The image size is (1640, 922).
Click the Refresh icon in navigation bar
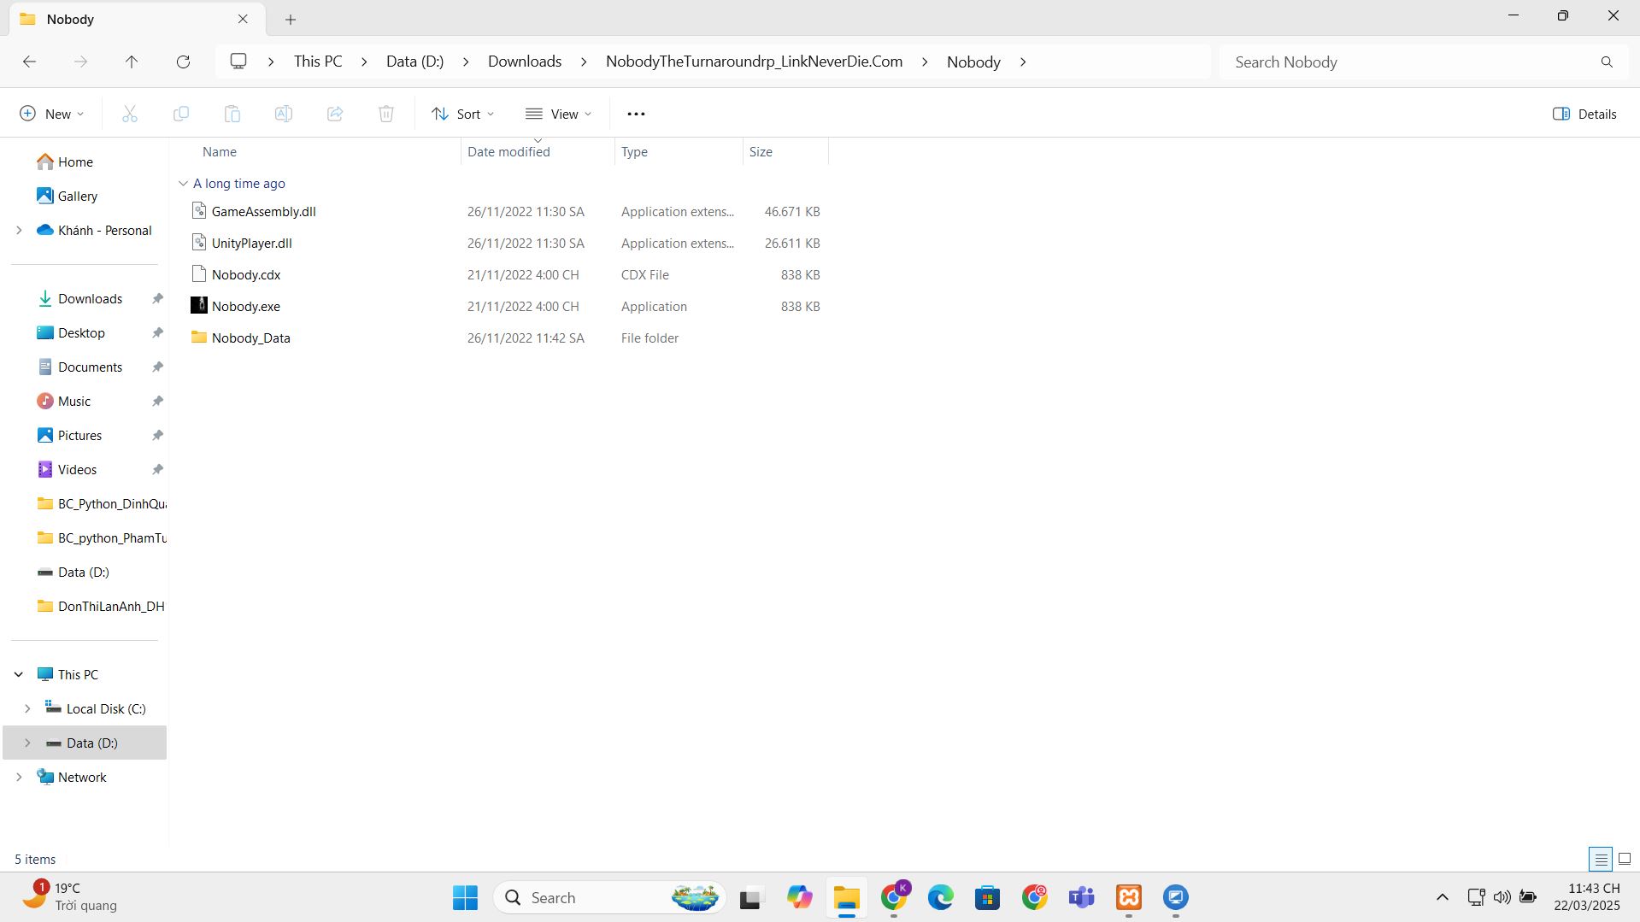(x=183, y=62)
